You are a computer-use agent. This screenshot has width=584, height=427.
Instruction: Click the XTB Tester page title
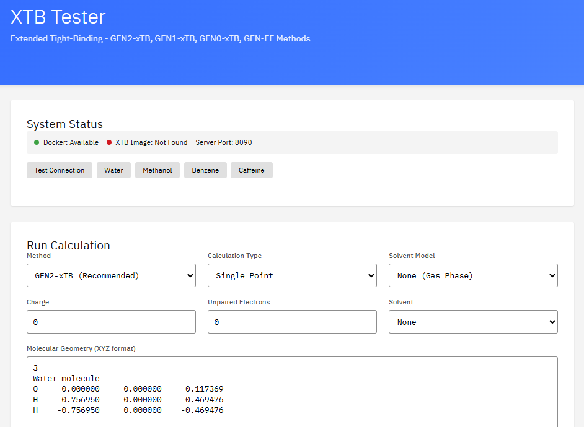click(x=58, y=17)
